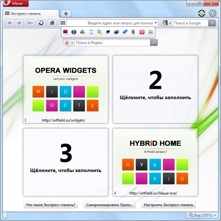The width and height of the screenshot is (221, 221).
Task: Open the Yandex search engine selector dropdown
Action: (69, 43)
